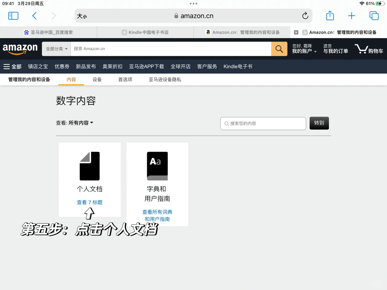The image size is (387, 290).
Task: Focus the 搜索 Amazon.cn search field
Action: coord(171,49)
